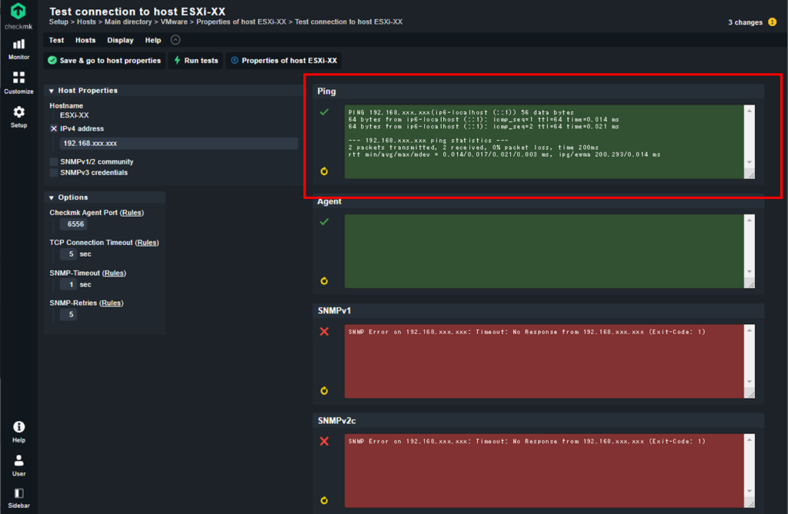Image resolution: width=788 pixels, height=514 pixels.
Task: Open the User menu icon
Action: pyautogui.click(x=18, y=460)
